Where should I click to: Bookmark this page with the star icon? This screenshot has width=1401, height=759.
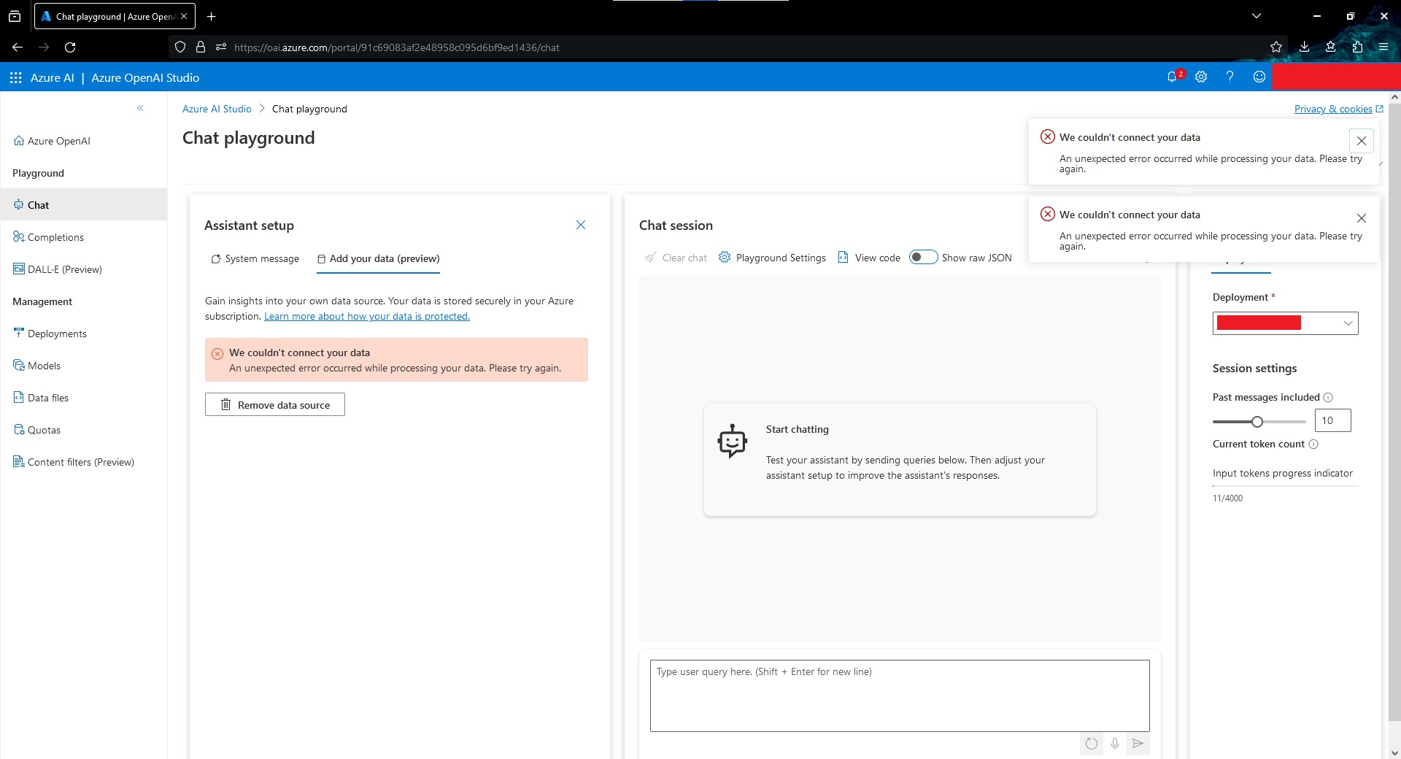click(x=1276, y=47)
